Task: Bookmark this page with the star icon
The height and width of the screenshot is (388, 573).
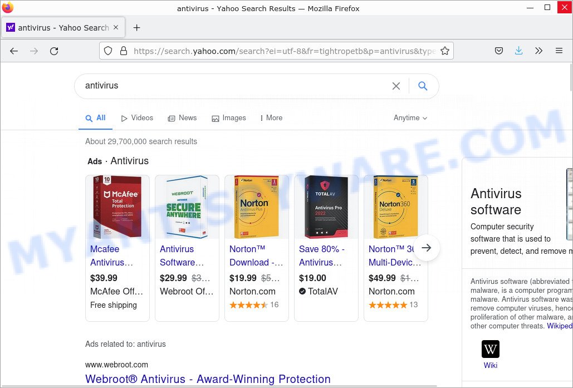Action: point(445,51)
